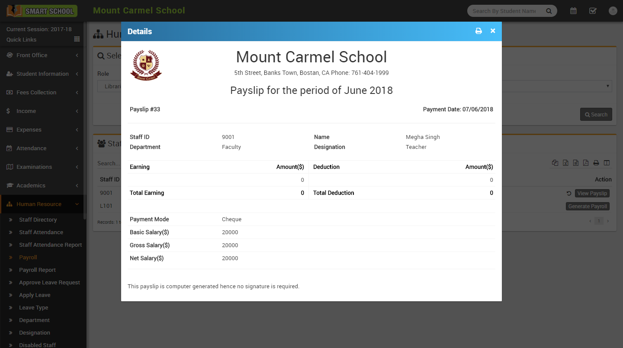This screenshot has width=623, height=348.
Task: Export staff list to Excel
Action: point(565,163)
